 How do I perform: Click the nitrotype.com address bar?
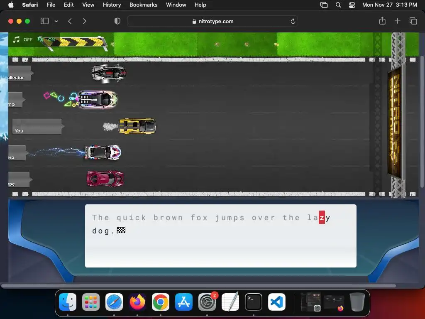point(212,21)
